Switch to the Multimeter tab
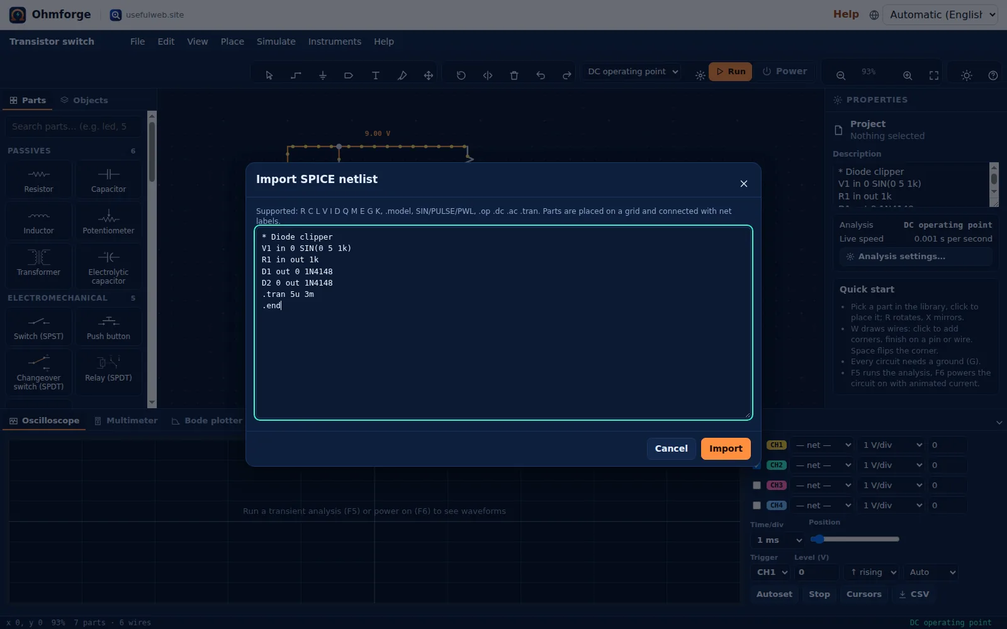 pos(126,421)
